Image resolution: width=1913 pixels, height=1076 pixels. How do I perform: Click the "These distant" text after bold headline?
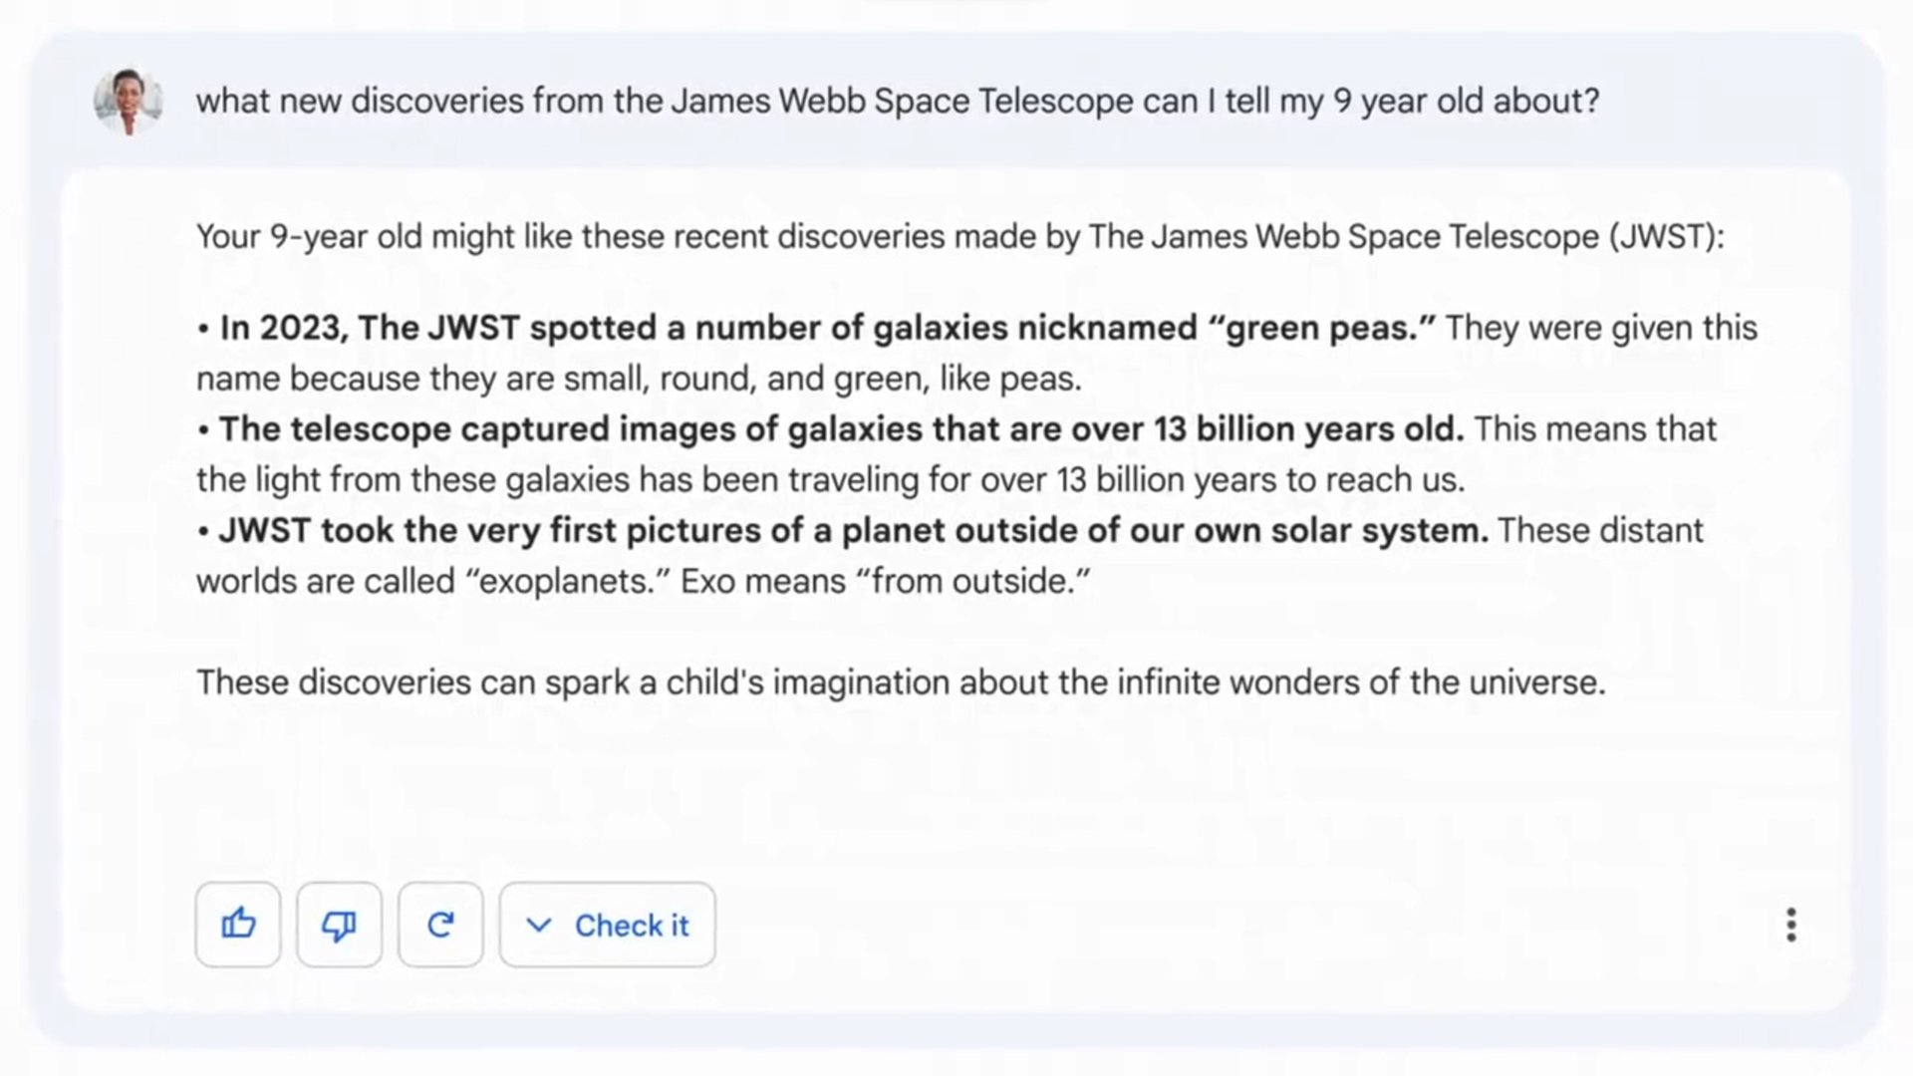point(1600,531)
